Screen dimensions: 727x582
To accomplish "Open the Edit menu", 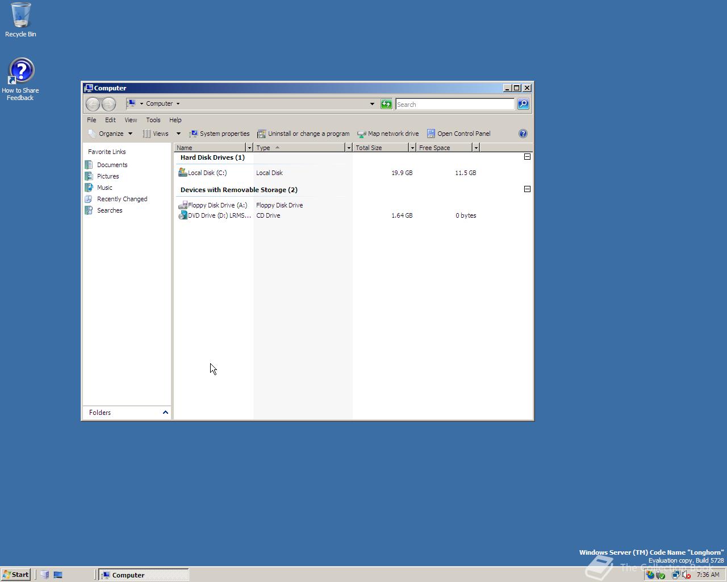I will tap(110, 120).
